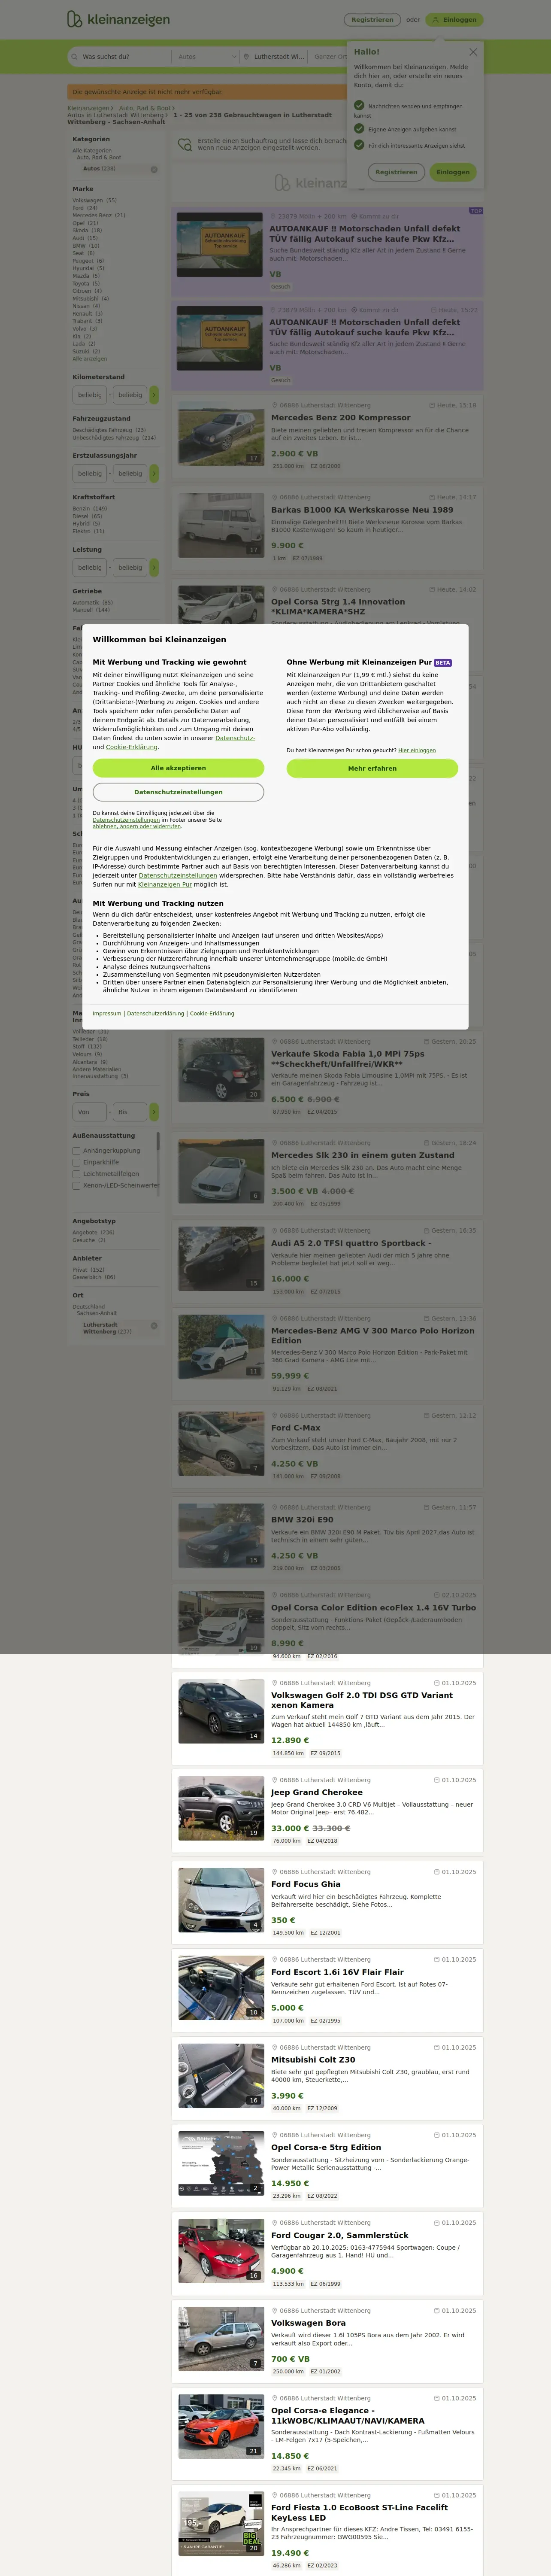Image resolution: width=551 pixels, height=2576 pixels.
Task: Open the Mitsubishi Colt Z30 listing
Action: click(313, 2060)
